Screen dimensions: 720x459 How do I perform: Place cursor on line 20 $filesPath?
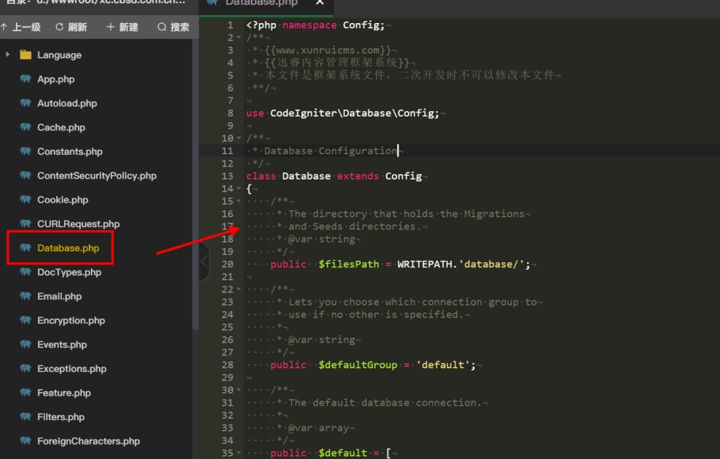349,264
